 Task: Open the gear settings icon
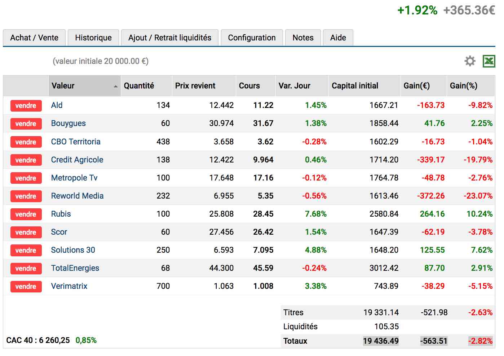(470, 61)
